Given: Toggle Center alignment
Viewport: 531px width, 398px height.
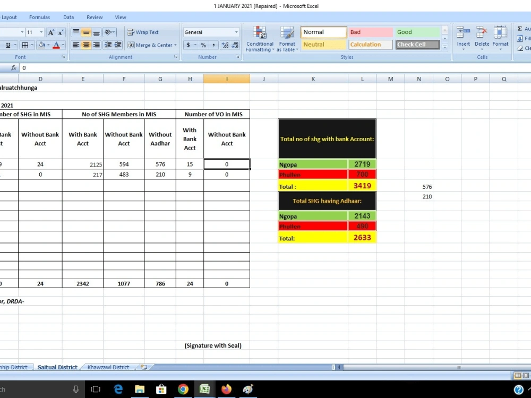Looking at the screenshot, I should 86,45.
